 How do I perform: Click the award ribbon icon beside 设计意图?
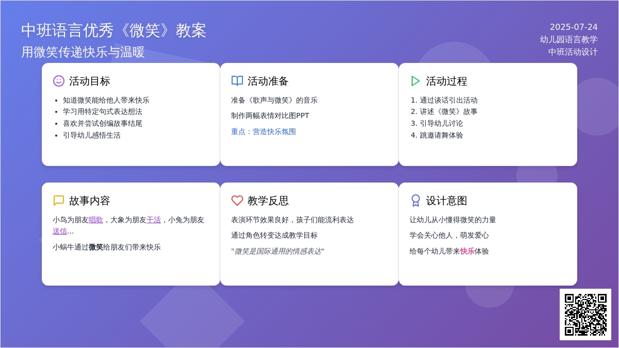(x=416, y=201)
